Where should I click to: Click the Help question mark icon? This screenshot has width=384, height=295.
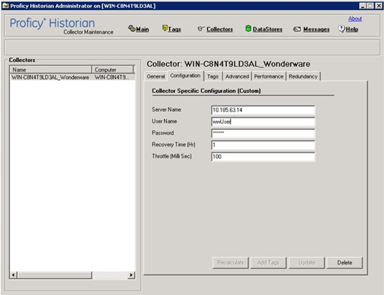click(341, 29)
